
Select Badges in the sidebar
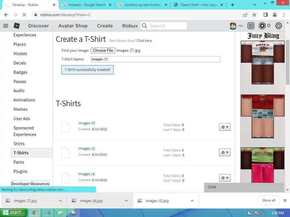(20, 72)
